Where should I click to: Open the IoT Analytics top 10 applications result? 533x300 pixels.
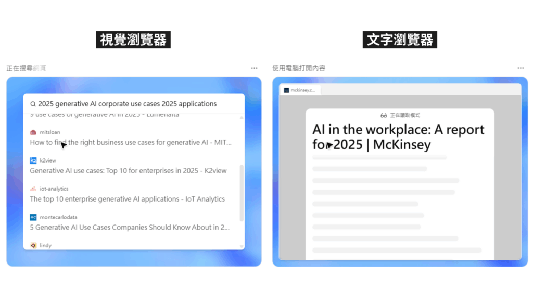(127, 199)
